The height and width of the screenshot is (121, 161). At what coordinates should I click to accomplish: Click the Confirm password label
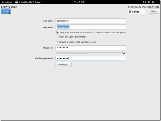coord(44,58)
